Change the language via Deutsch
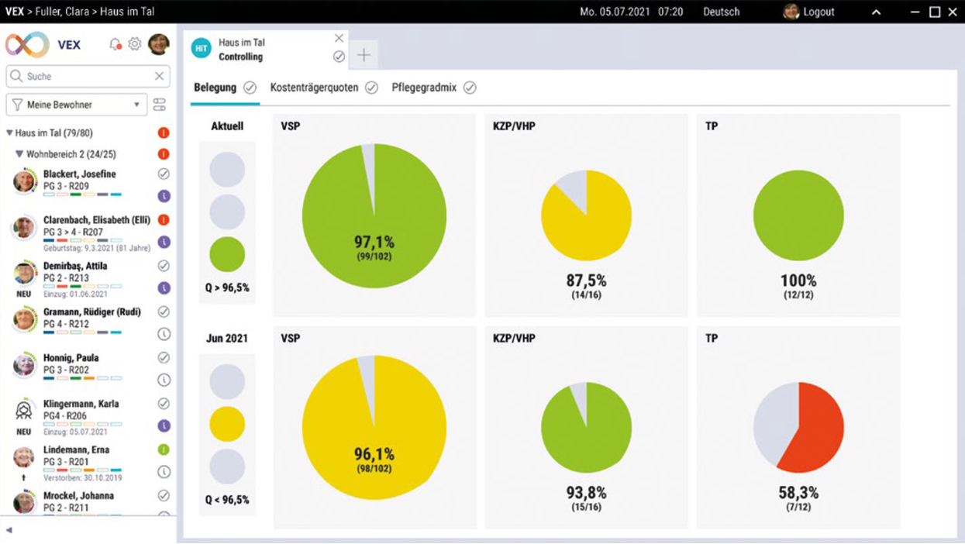Image resolution: width=965 pixels, height=544 pixels. tap(721, 12)
